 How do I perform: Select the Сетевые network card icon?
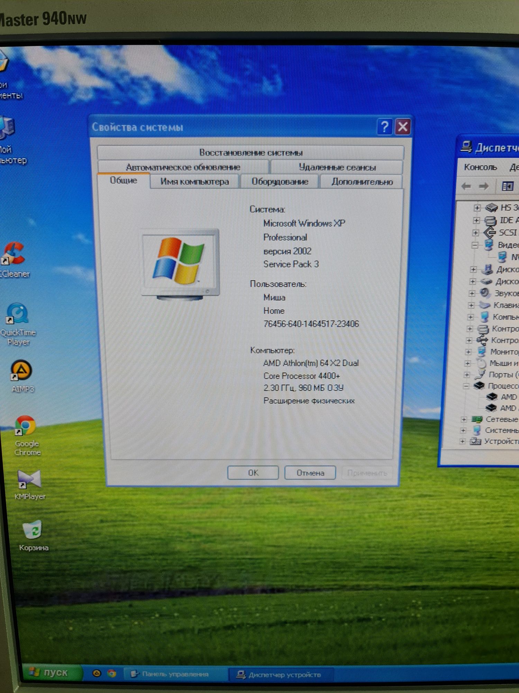tap(477, 419)
